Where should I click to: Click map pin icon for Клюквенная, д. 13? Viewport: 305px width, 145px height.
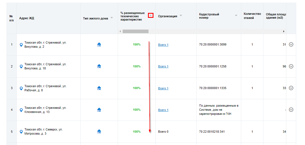[x=21, y=110]
